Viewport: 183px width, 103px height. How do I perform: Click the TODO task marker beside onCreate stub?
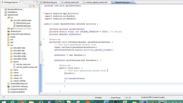(41, 45)
